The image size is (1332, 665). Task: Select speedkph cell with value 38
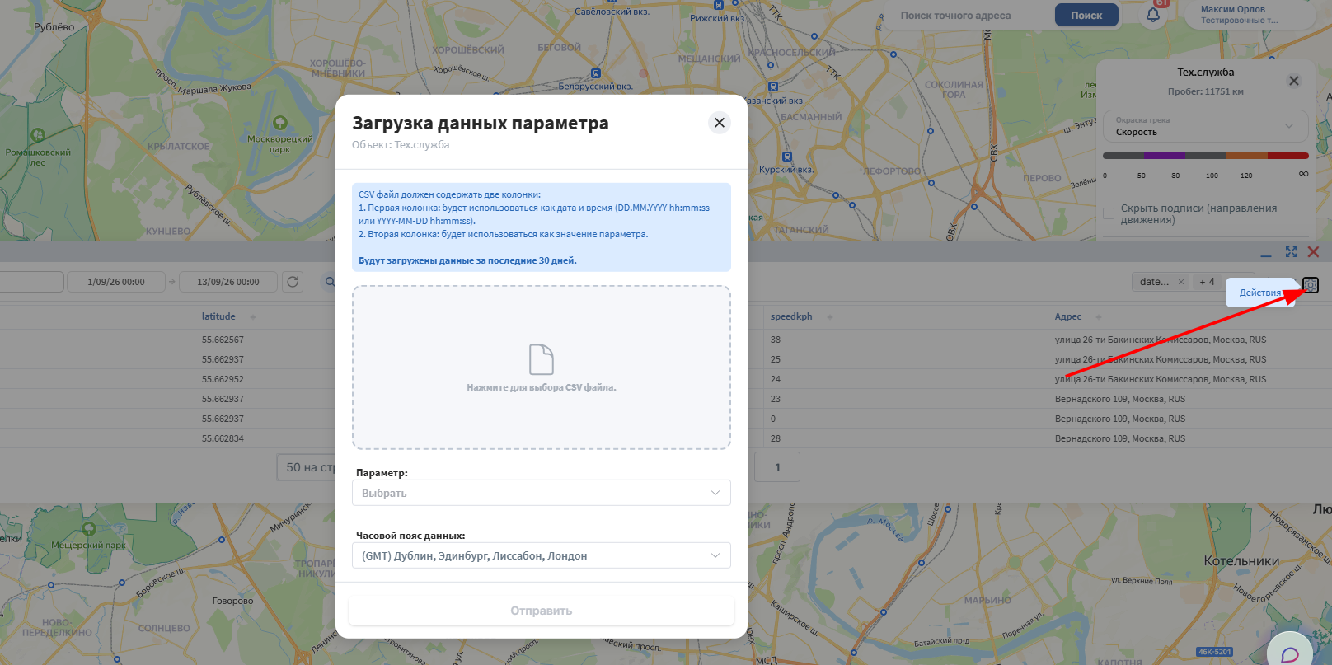coord(776,340)
